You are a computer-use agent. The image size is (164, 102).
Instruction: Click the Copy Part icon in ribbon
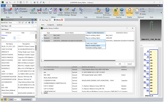point(81,11)
